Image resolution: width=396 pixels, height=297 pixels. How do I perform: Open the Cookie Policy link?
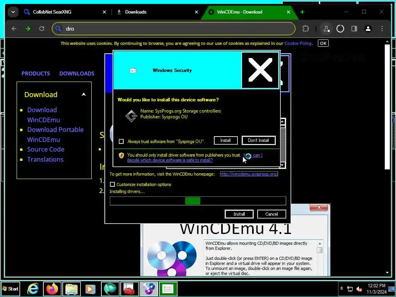298,43
